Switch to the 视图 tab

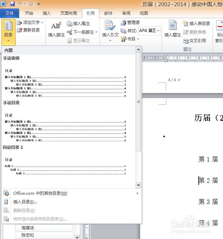(x=144, y=13)
